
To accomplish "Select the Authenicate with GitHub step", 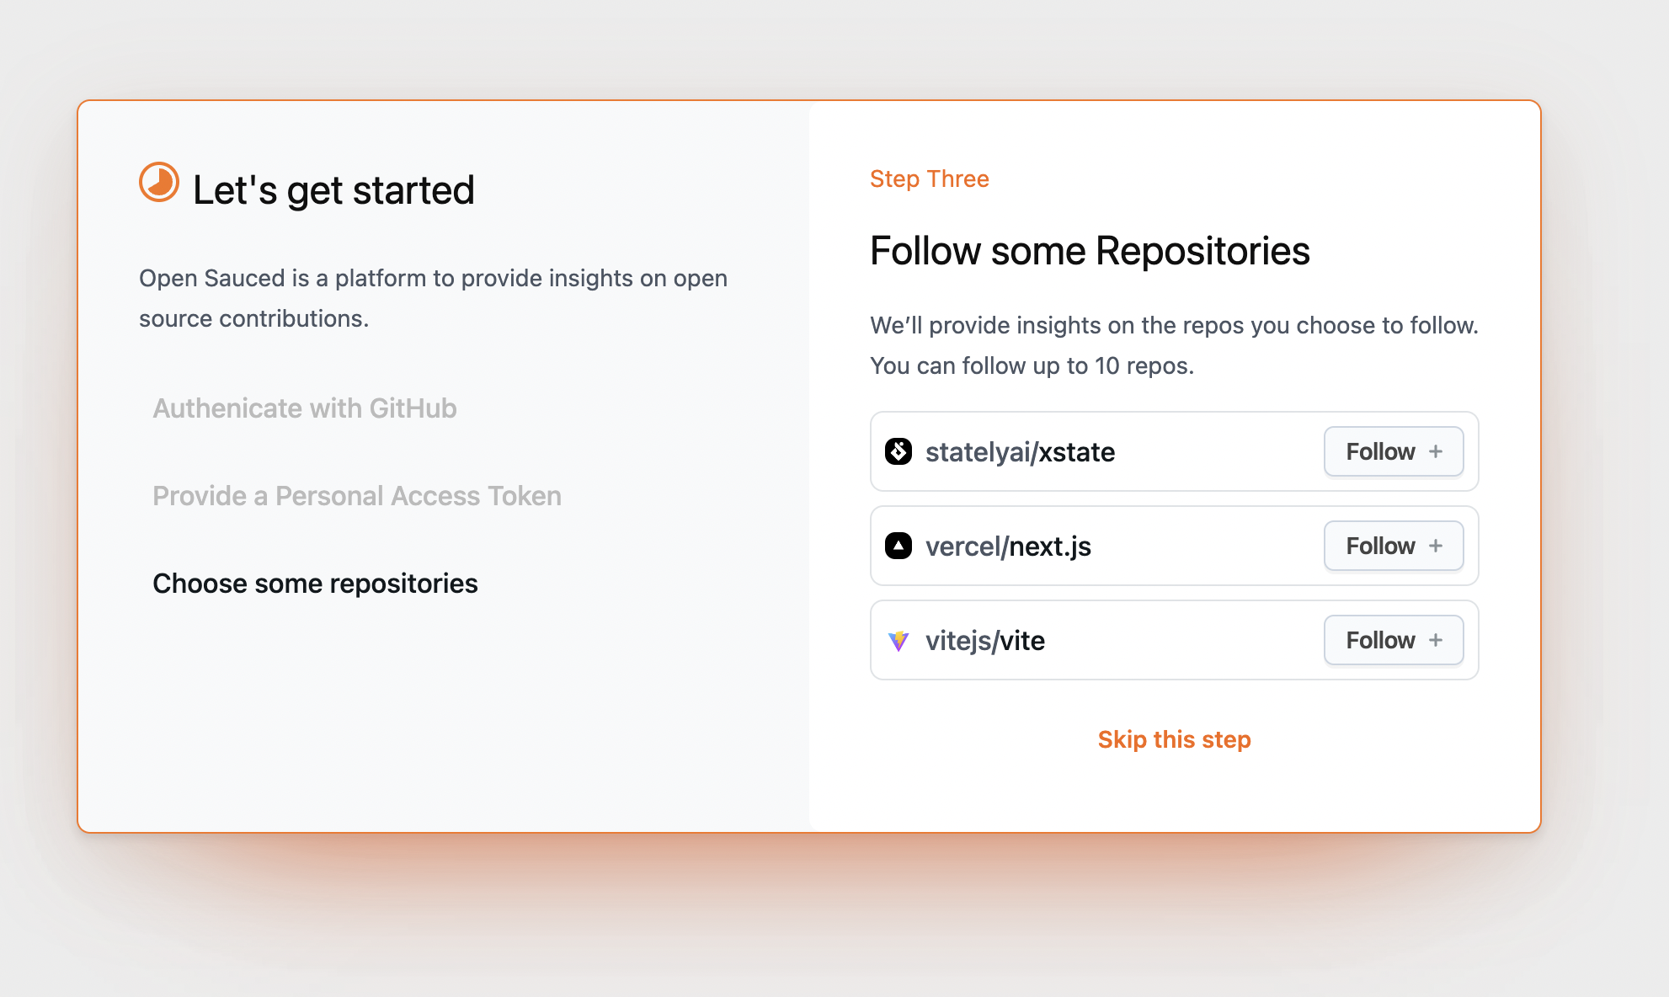I will (305, 409).
